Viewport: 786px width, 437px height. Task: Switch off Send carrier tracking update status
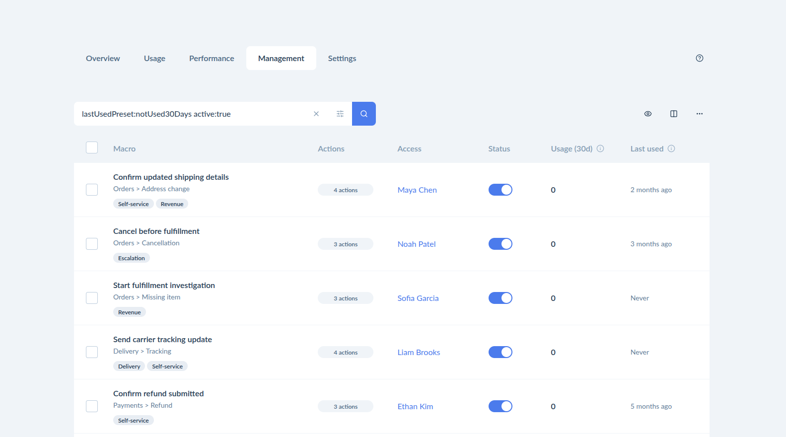click(x=500, y=352)
